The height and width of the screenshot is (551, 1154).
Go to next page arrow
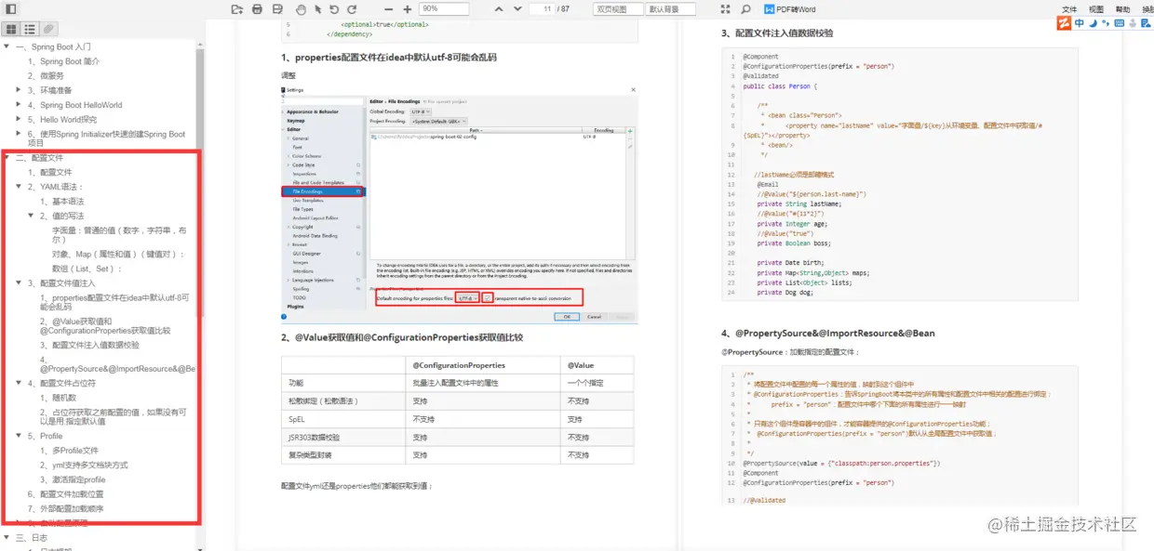[x=517, y=8]
